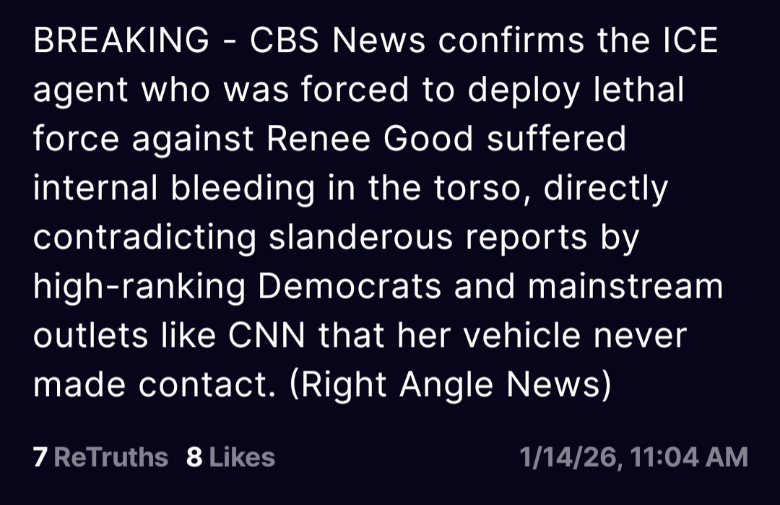Click the phrase 'mainstream outlets' in the post
This screenshot has width=780, height=505.
pyautogui.click(x=625, y=286)
